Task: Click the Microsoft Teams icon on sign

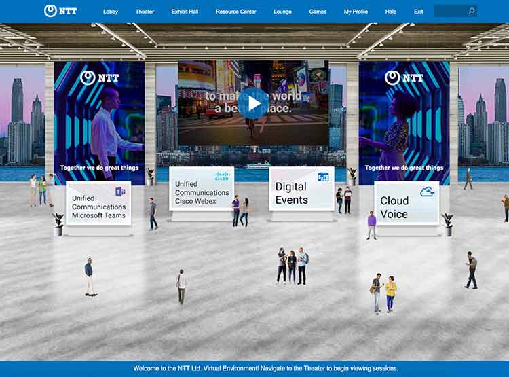Action: (120, 192)
